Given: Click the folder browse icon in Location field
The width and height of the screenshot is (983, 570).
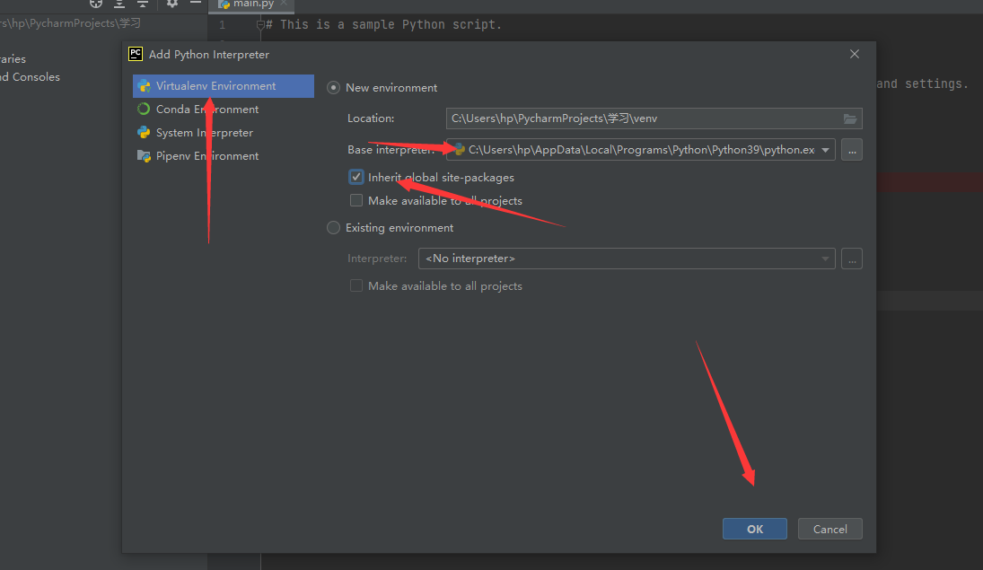Looking at the screenshot, I should [x=850, y=118].
